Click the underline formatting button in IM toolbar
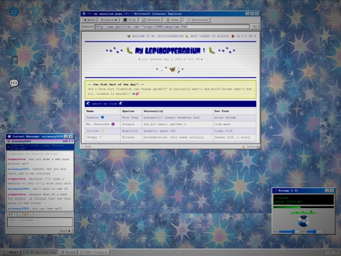341x256 pixels. click(20, 215)
